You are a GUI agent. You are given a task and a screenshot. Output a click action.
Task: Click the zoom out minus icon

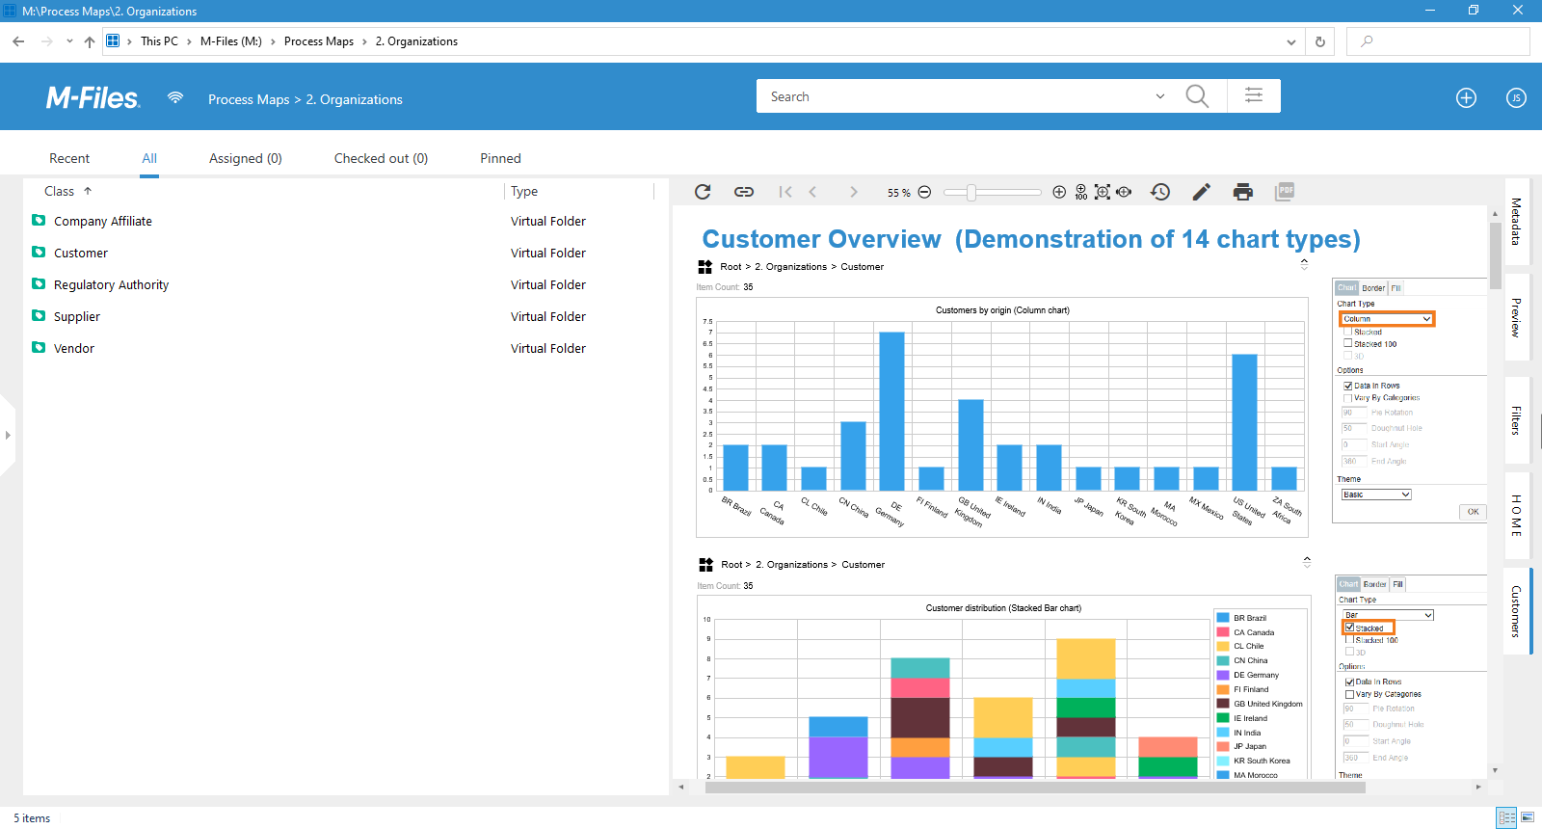point(924,192)
